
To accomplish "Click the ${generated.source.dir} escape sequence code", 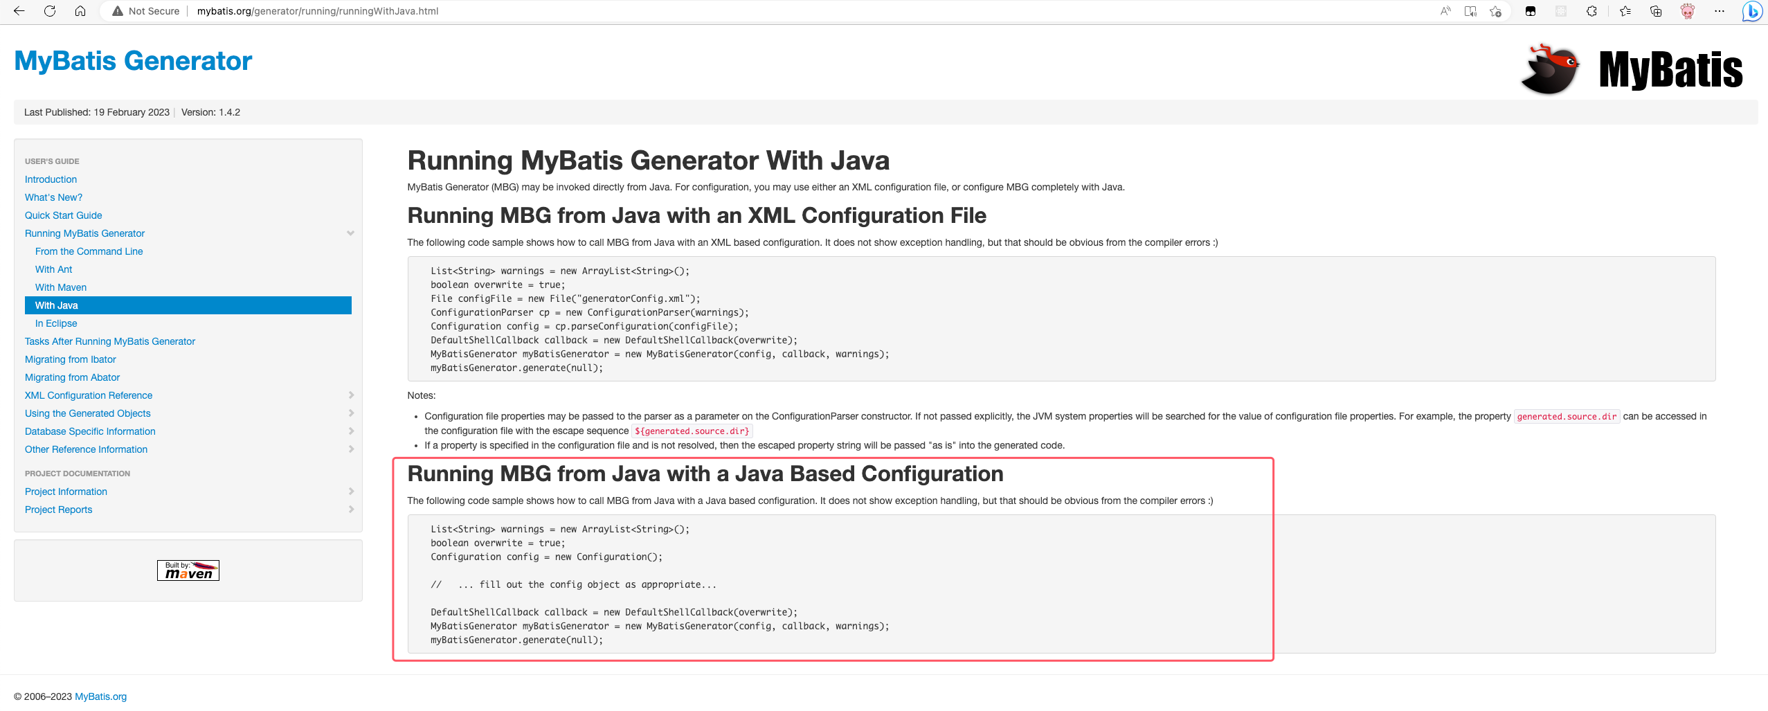I will (x=692, y=431).
